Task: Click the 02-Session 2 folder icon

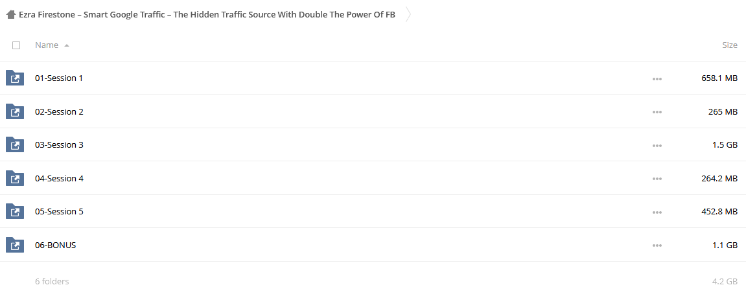Action: [x=15, y=111]
